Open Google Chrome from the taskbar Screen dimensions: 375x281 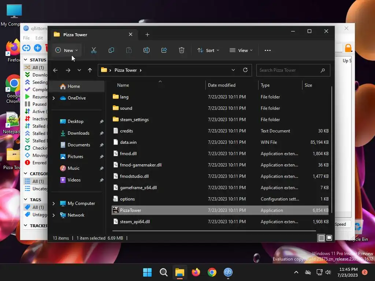click(212, 272)
